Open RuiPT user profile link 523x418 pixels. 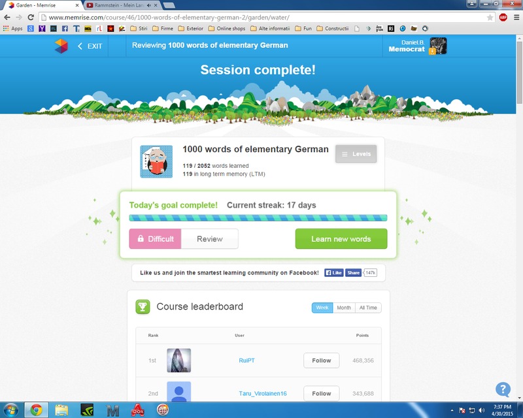(x=247, y=361)
